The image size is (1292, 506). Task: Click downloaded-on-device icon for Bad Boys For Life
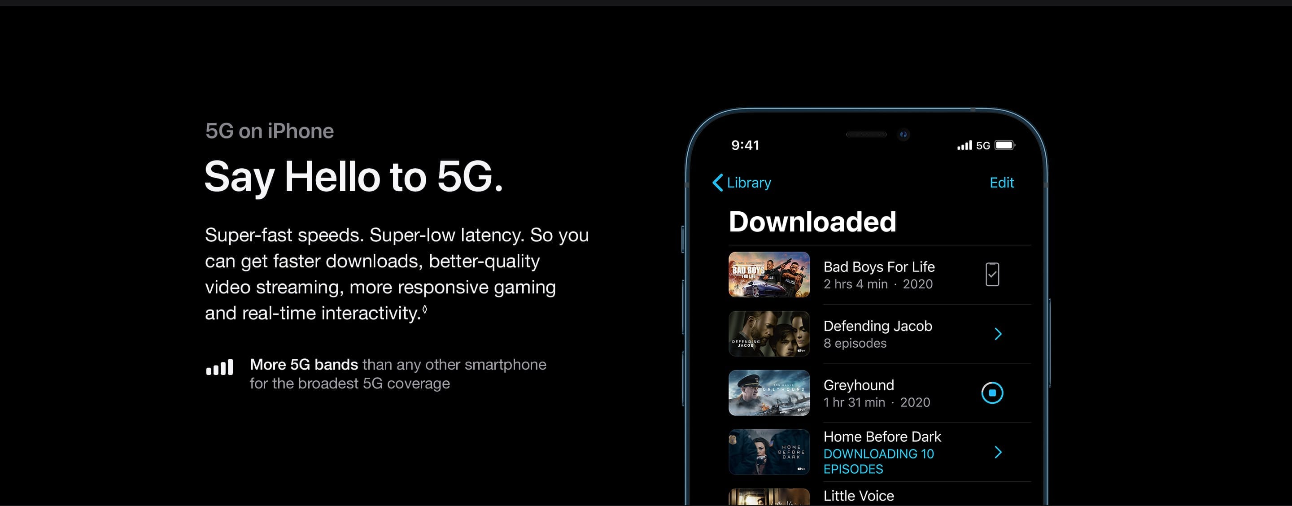point(992,275)
